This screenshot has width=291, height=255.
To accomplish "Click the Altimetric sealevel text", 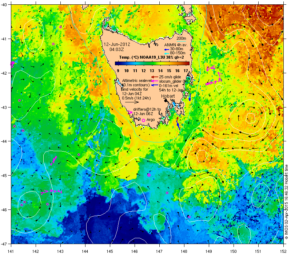I will pos(137,81).
